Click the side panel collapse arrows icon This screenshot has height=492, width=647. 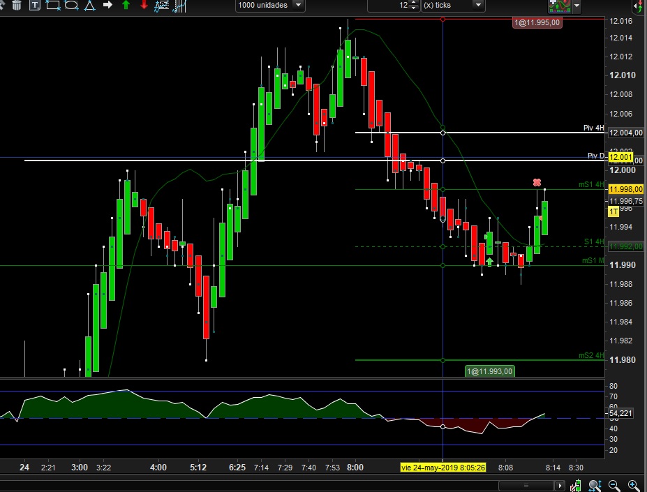click(x=638, y=6)
